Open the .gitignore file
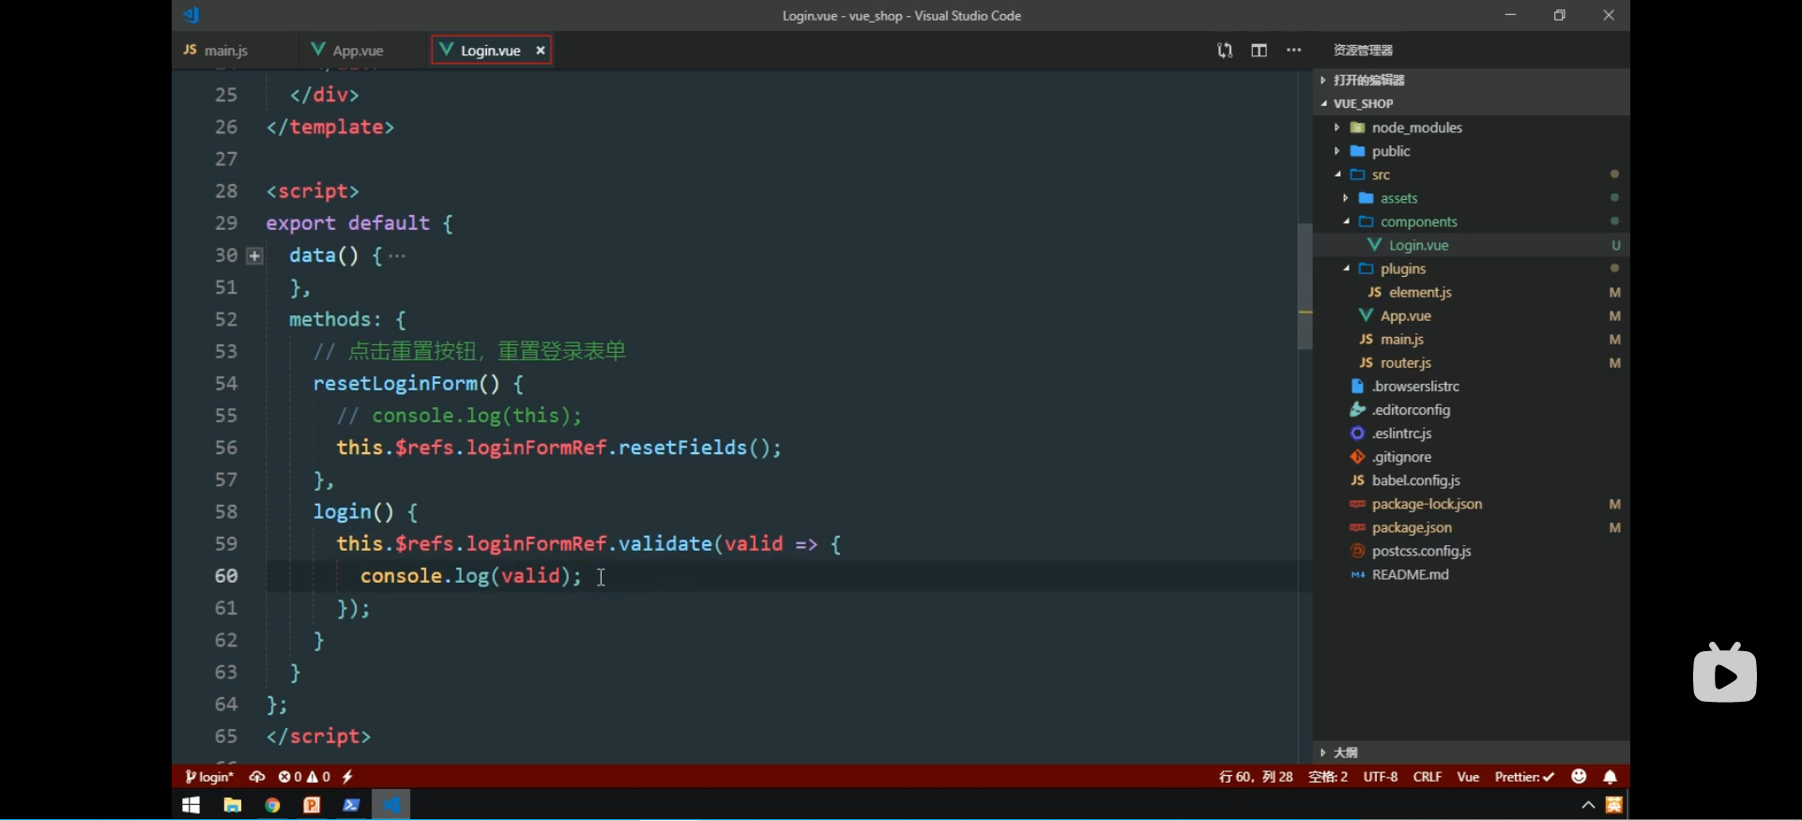Screen dimensions: 1802x821 pos(1471,457)
